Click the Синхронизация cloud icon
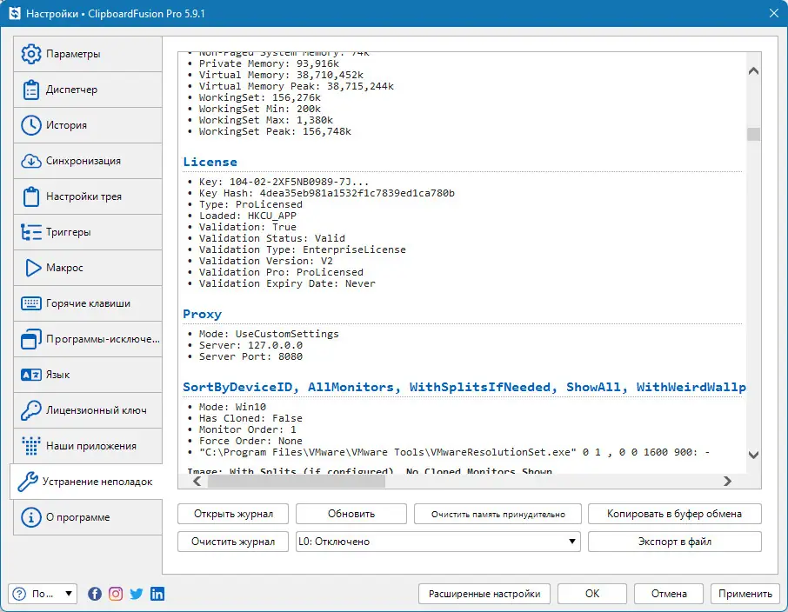The image size is (788, 612). (31, 161)
